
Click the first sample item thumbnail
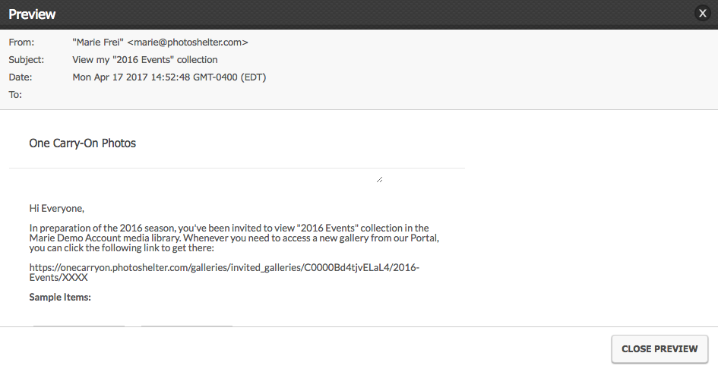click(79, 326)
